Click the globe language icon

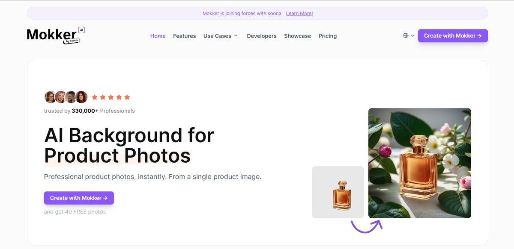pyautogui.click(x=406, y=35)
